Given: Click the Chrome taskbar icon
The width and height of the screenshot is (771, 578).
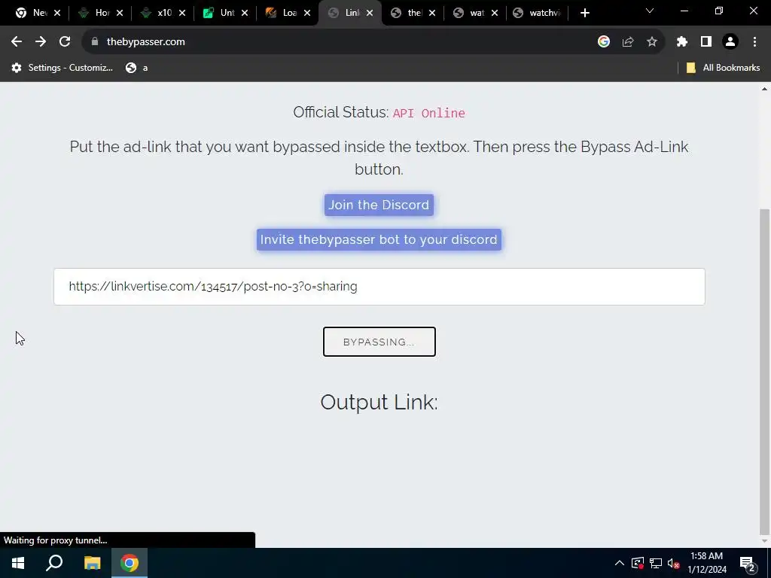Looking at the screenshot, I should [x=130, y=563].
